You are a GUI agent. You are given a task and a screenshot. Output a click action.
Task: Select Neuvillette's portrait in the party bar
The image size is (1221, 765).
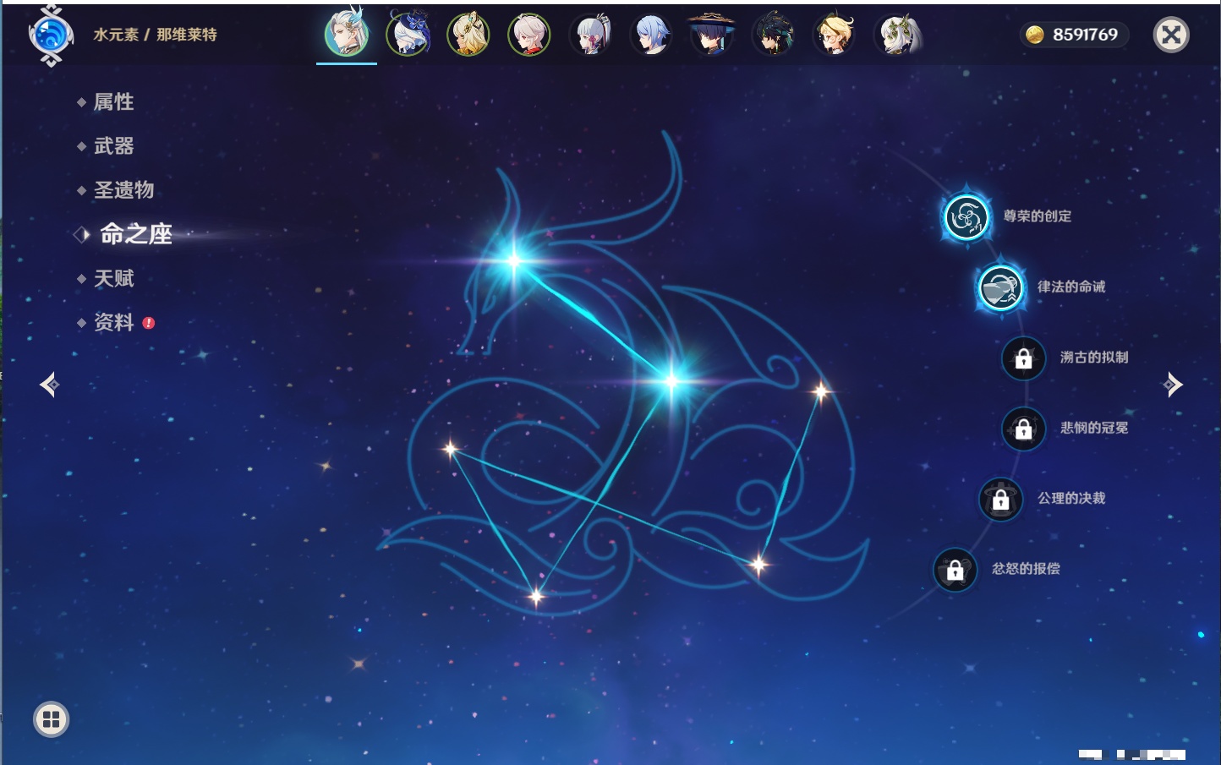tap(347, 35)
